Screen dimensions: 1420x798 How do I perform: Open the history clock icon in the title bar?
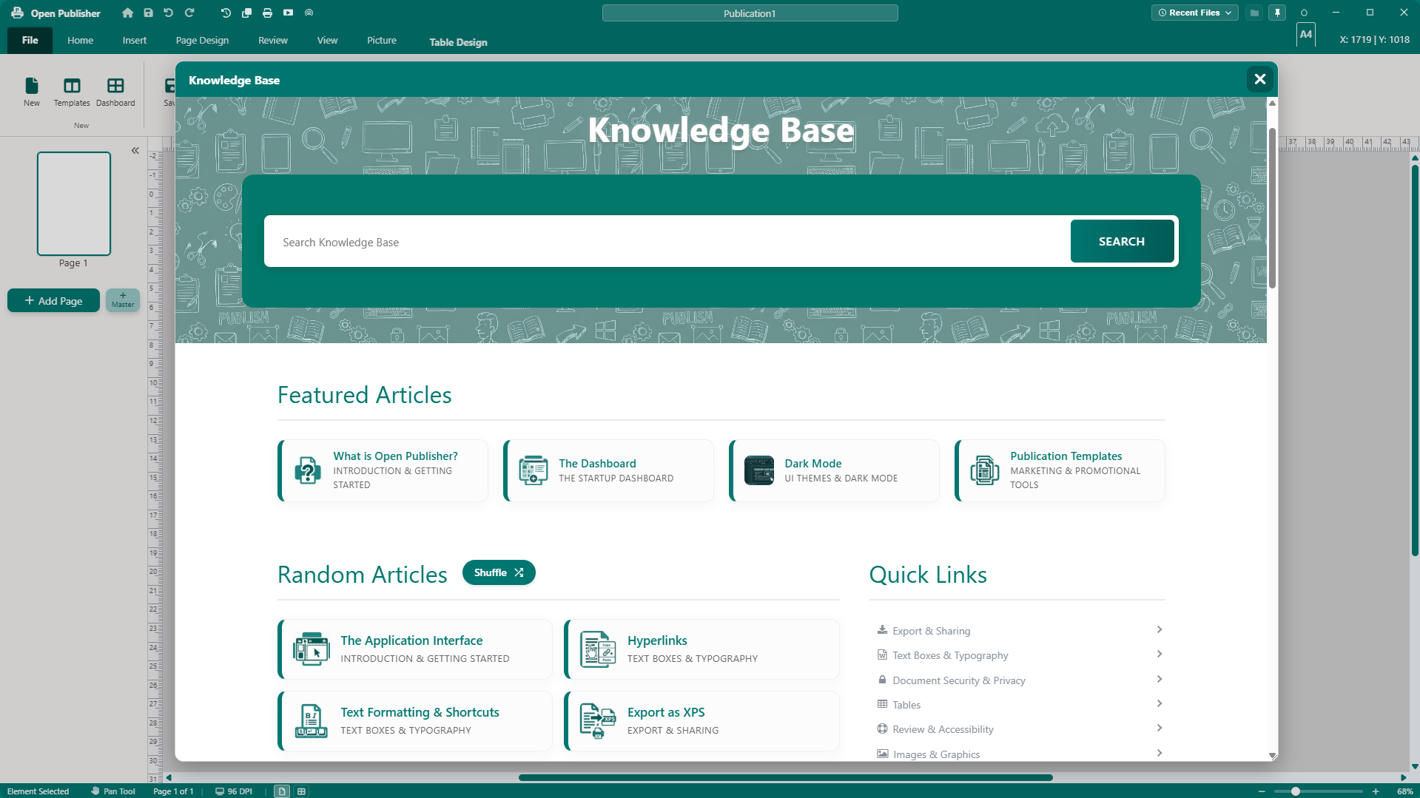pos(226,13)
